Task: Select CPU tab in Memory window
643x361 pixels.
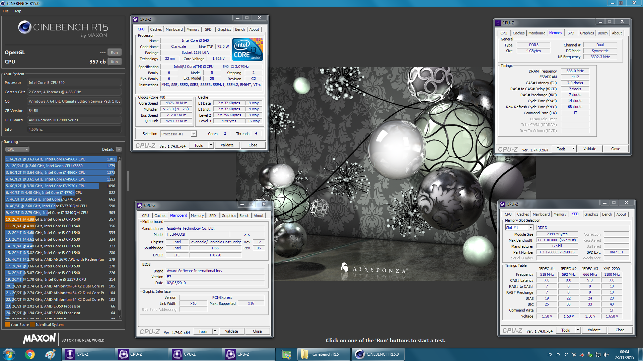Action: click(x=504, y=33)
